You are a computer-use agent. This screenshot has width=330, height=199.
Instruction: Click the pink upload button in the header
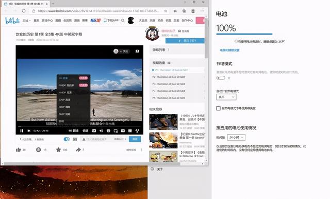coord(200,21)
